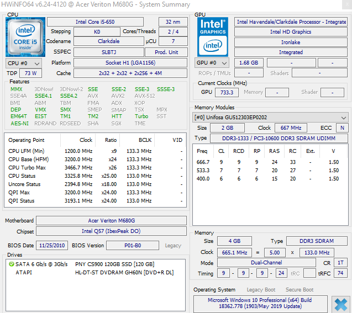Click the Turbo feature label
Screen dimensions: 352x313
pyautogui.click(x=141, y=116)
